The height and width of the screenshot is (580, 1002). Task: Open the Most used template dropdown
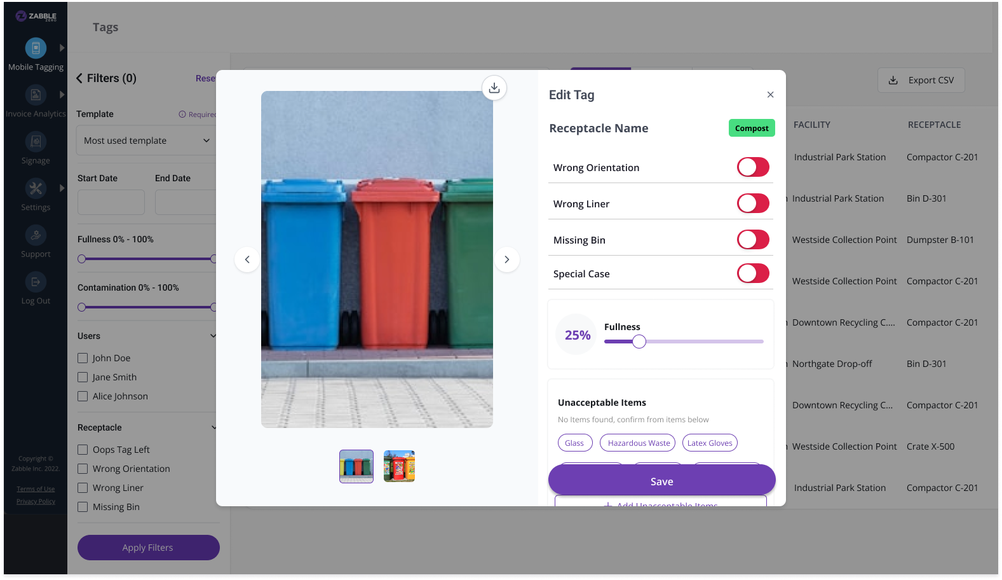pos(147,141)
